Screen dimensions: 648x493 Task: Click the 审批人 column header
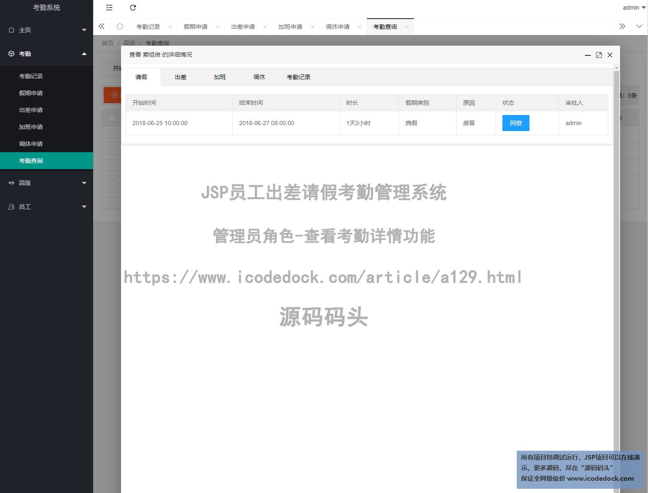[x=583, y=103]
